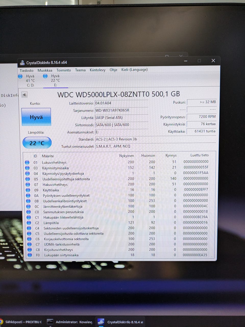This screenshot has height=327, width=245.
Task: Click the serial number field WD-WX31A97K065R
Action: coord(121,110)
